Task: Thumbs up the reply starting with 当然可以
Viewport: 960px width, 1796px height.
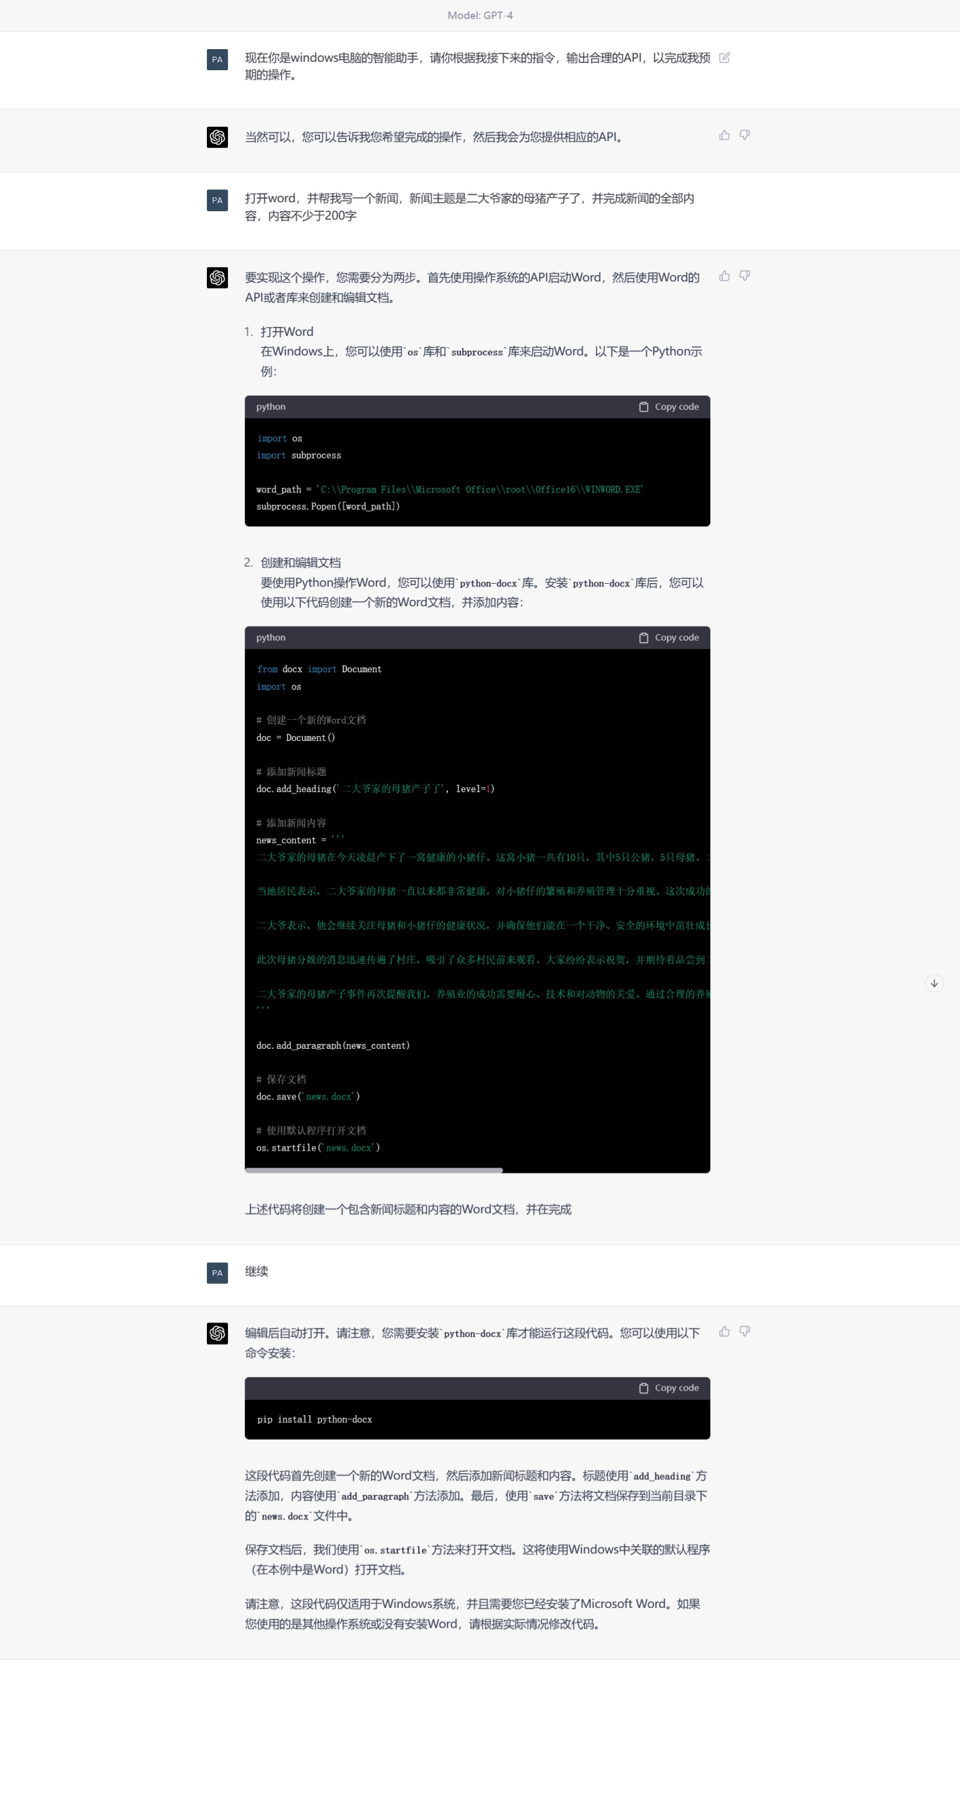Action: point(724,135)
